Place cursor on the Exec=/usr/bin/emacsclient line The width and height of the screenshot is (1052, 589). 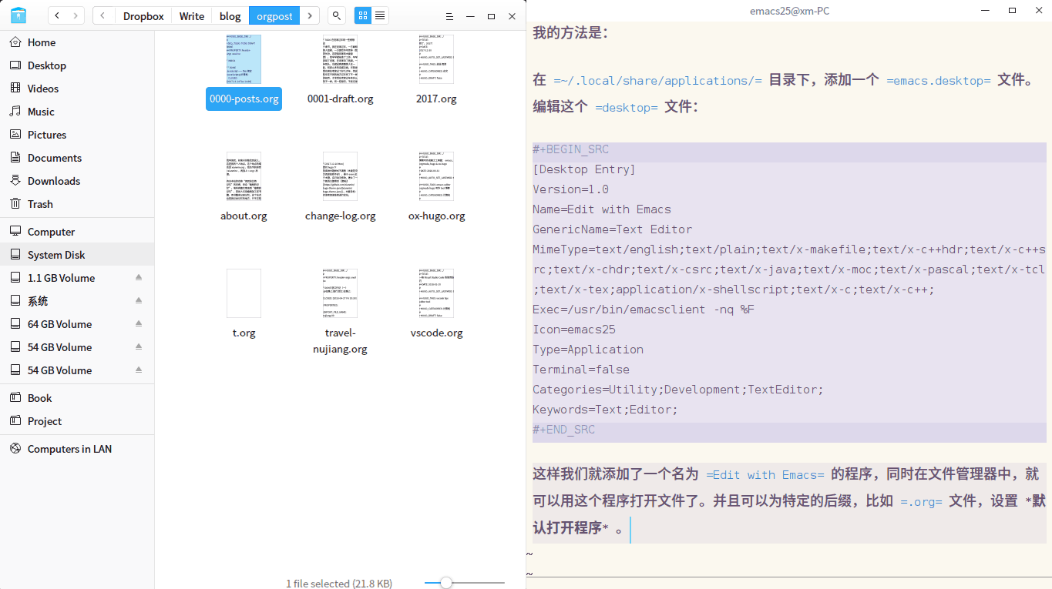644,310
